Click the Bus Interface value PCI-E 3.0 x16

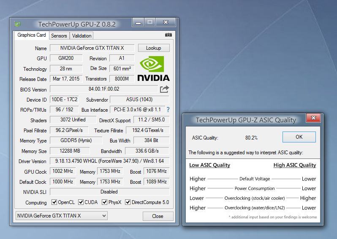(137, 110)
